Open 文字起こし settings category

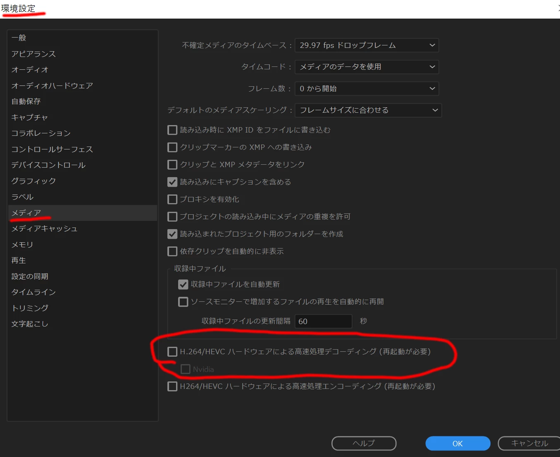(x=83, y=324)
